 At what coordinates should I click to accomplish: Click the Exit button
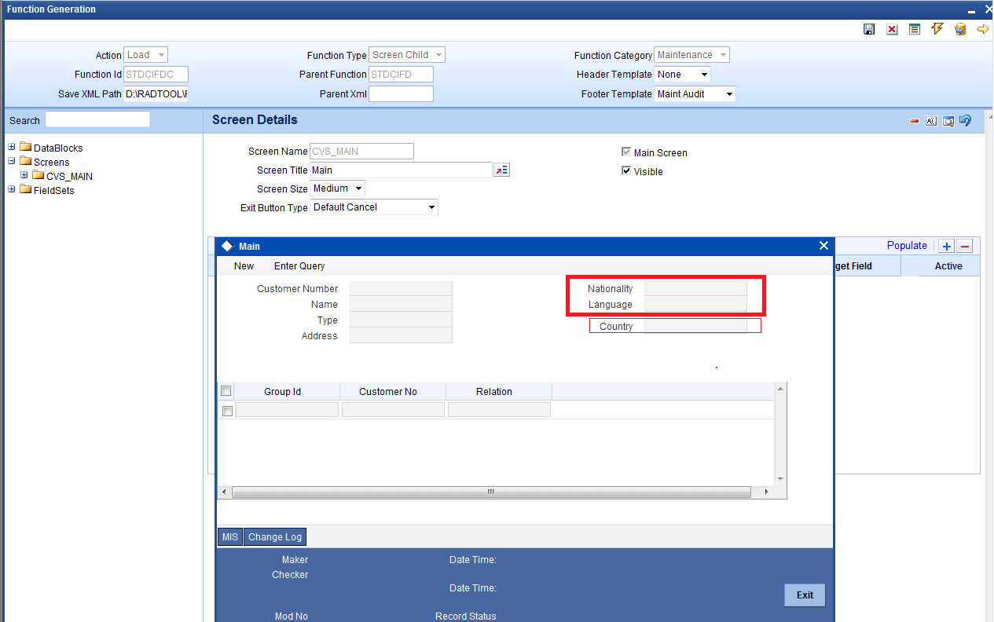(x=805, y=595)
